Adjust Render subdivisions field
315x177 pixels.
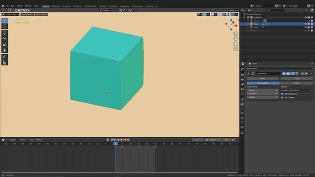[x=262, y=90]
